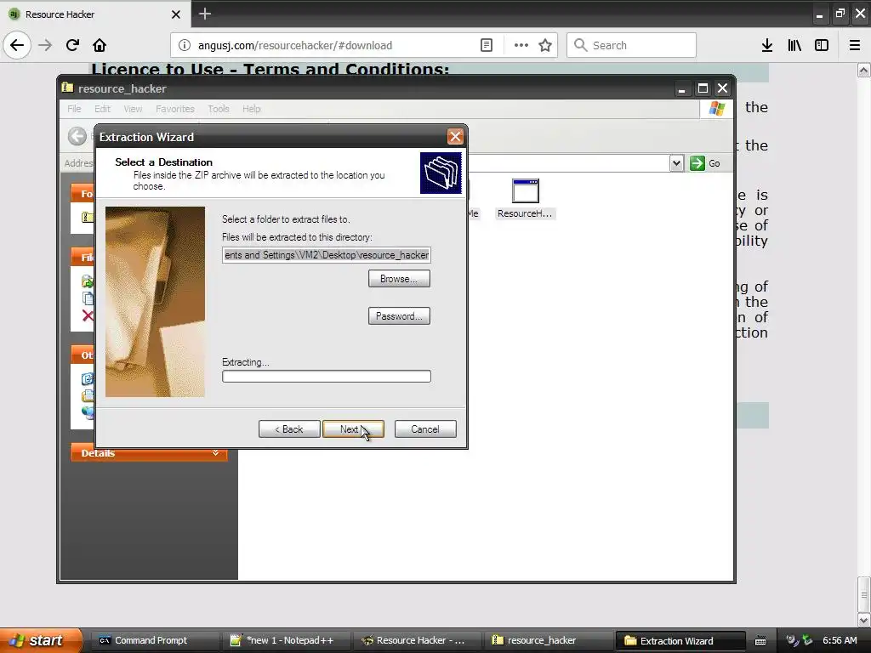871x653 pixels.
Task: Click the delete red X task icon
Action: pos(88,316)
